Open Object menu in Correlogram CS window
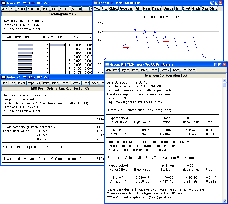 (x=21, y=8)
